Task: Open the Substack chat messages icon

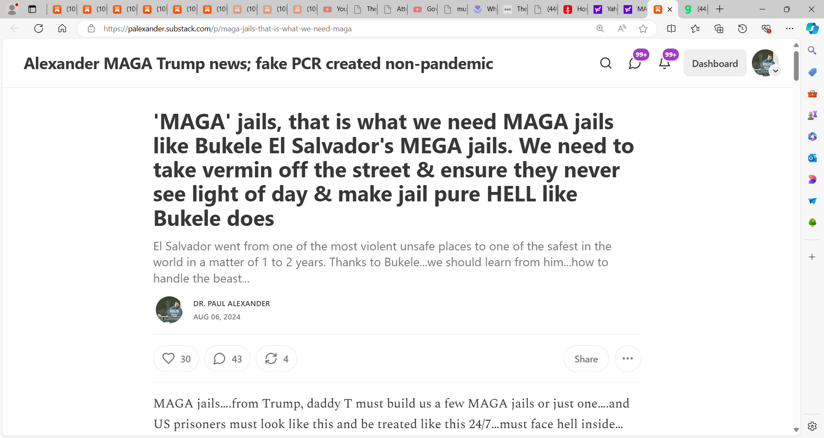Action: point(635,63)
